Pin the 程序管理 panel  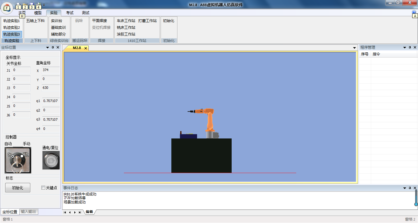click(410, 47)
